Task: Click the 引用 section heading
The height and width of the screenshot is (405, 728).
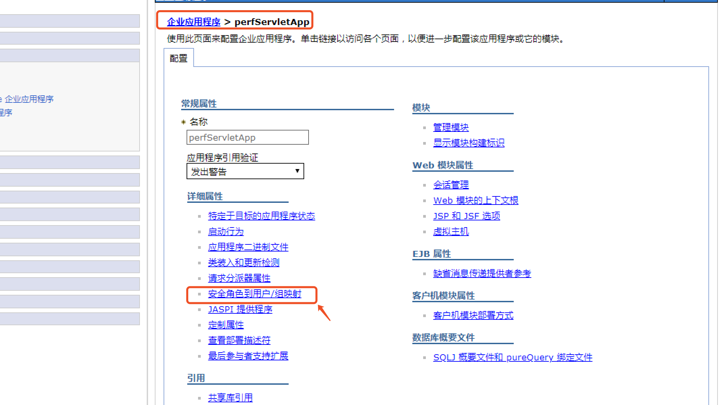Action: 196,378
